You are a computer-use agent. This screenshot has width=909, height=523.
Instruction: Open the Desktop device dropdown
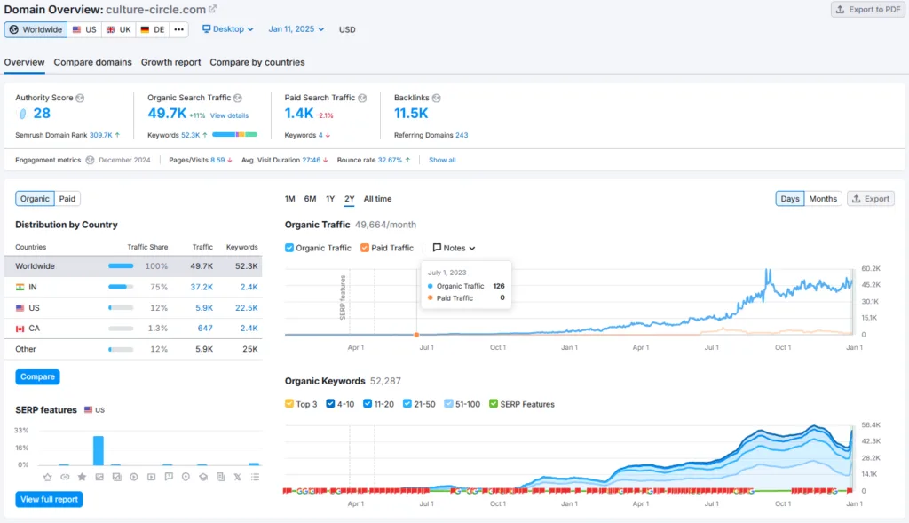(228, 29)
